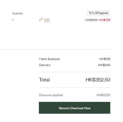Click the crossed-out HK$250 original price
Screen dimensions: 123x122
(x=91, y=20)
